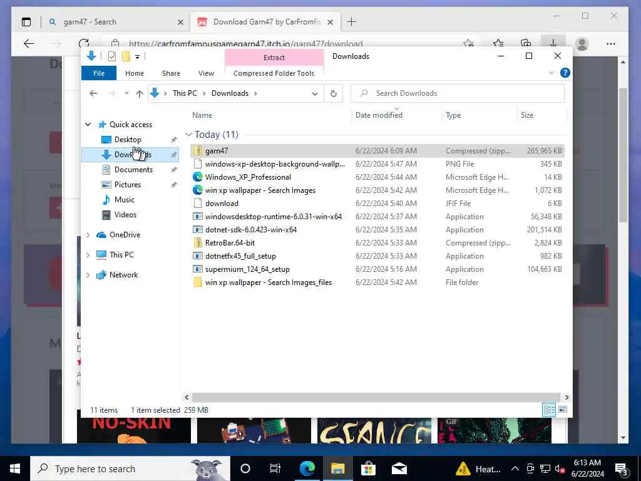
Task: Switch to details view layout icon
Action: [x=548, y=410]
